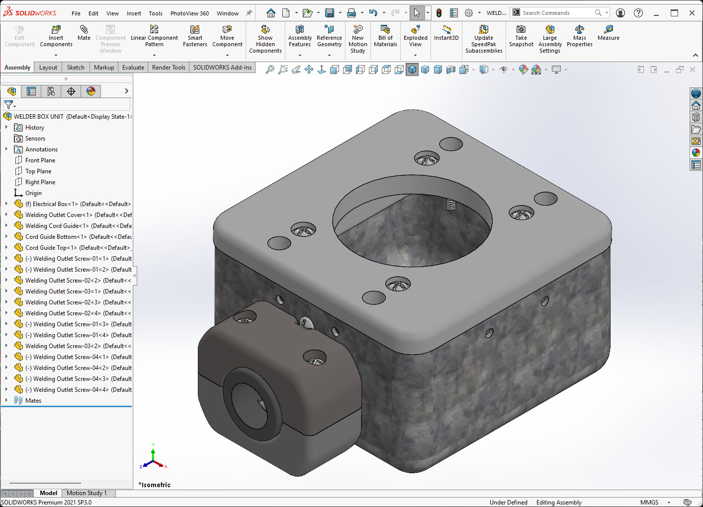
Task: Open the Help question mark icon
Action: pos(638,13)
